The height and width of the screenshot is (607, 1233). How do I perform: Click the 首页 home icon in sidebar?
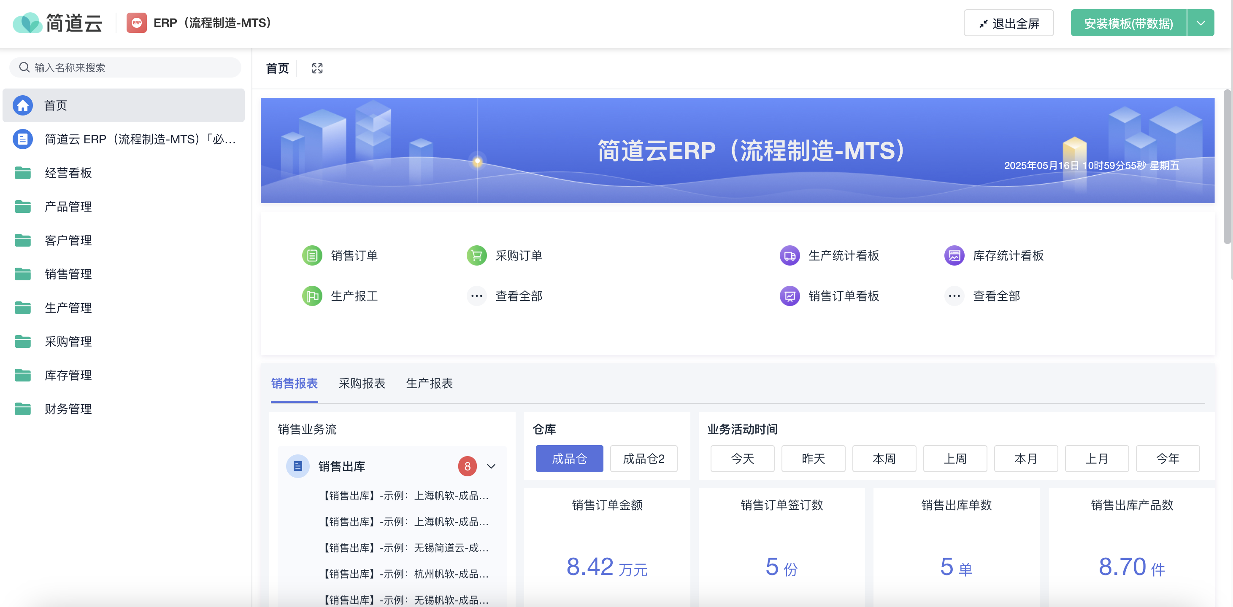22,105
